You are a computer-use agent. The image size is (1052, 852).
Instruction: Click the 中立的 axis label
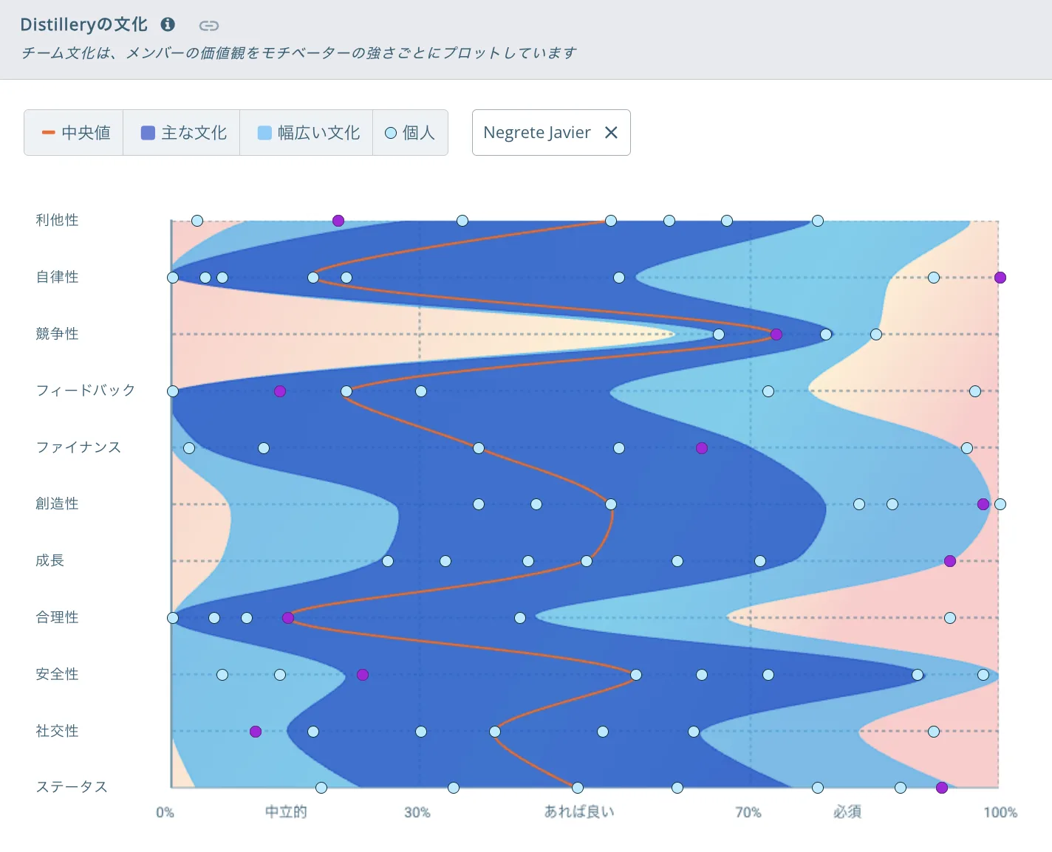(x=286, y=812)
